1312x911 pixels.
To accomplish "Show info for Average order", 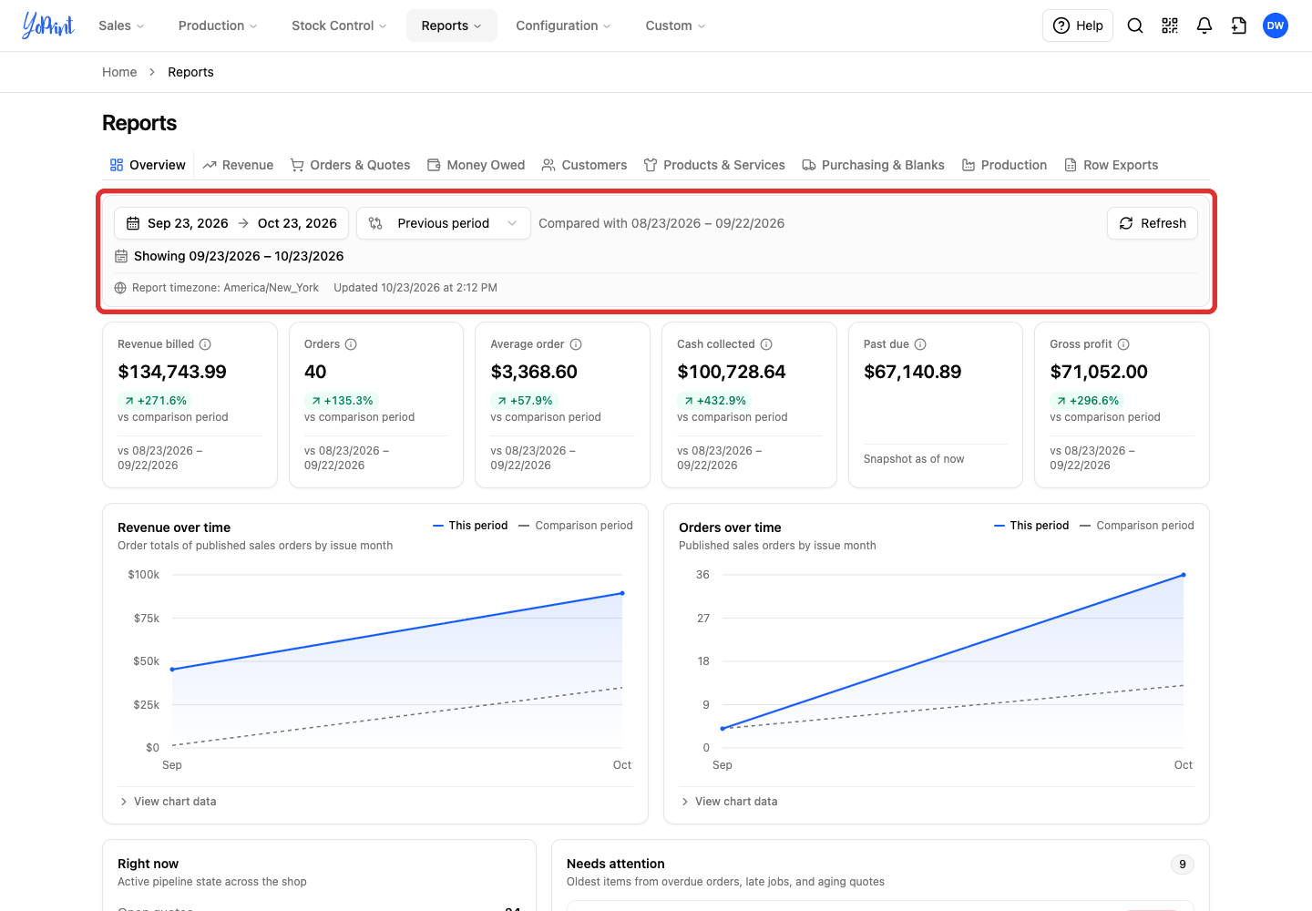I will [x=576, y=344].
